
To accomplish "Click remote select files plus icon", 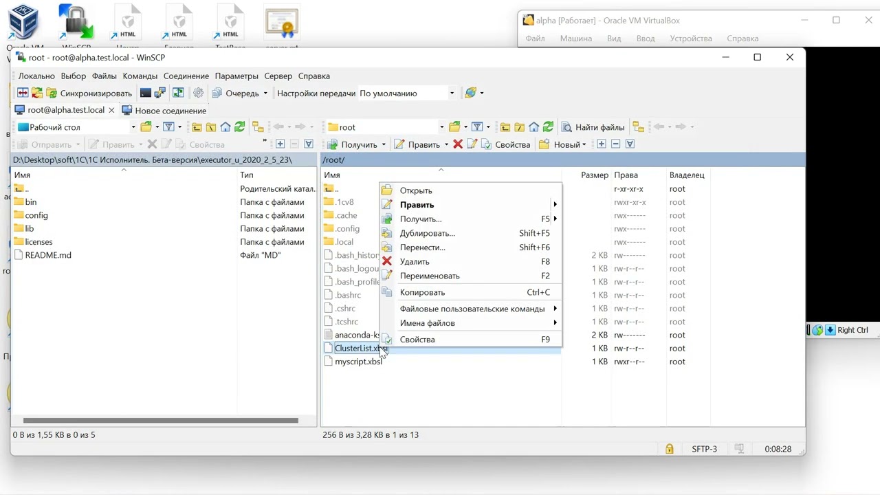I will [x=602, y=144].
